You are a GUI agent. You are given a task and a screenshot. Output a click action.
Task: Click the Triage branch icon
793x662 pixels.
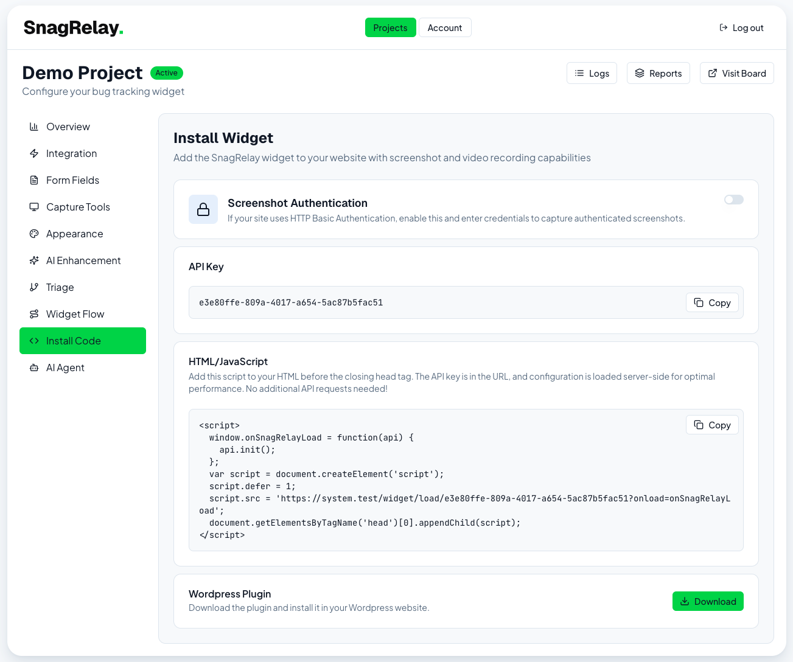[x=34, y=287]
